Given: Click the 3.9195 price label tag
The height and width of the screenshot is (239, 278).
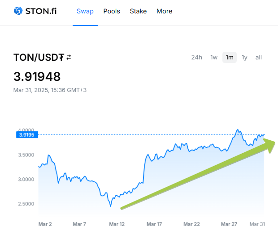Looking at the screenshot, I should coord(27,134).
